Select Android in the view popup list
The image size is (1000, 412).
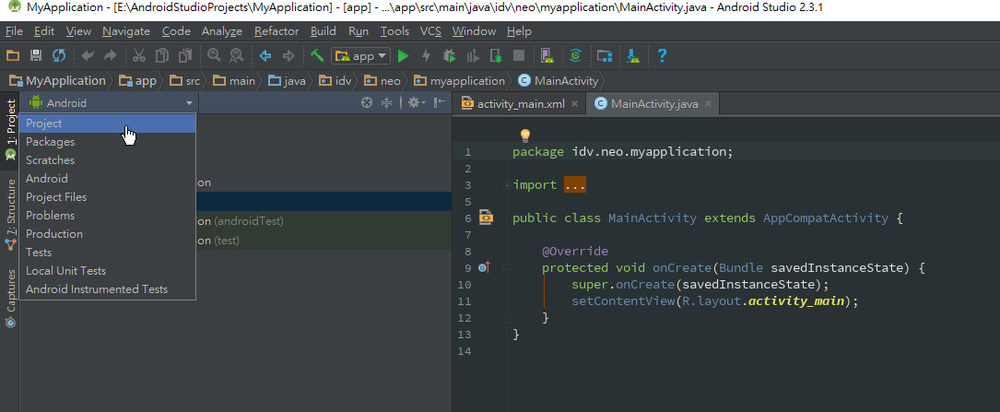pos(108,179)
